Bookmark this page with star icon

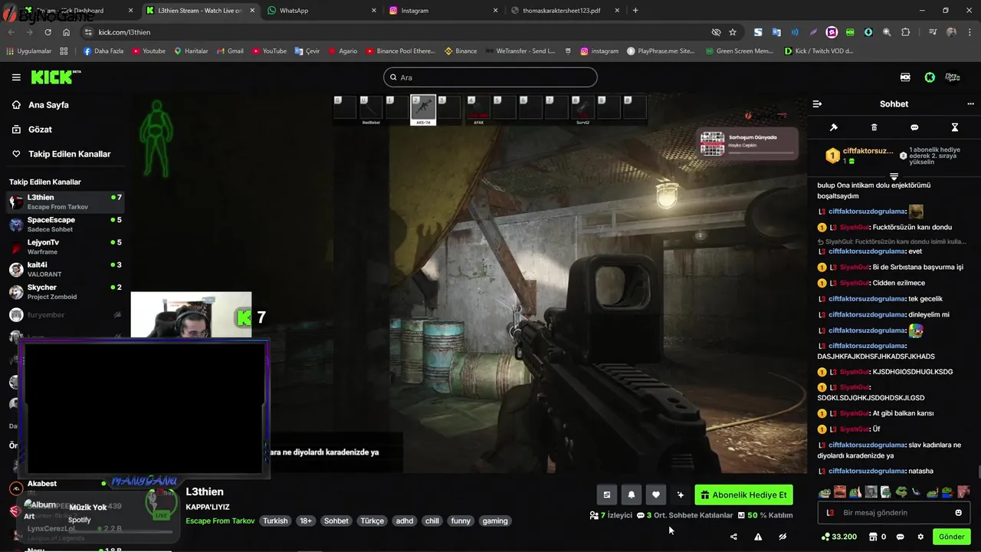pos(733,32)
